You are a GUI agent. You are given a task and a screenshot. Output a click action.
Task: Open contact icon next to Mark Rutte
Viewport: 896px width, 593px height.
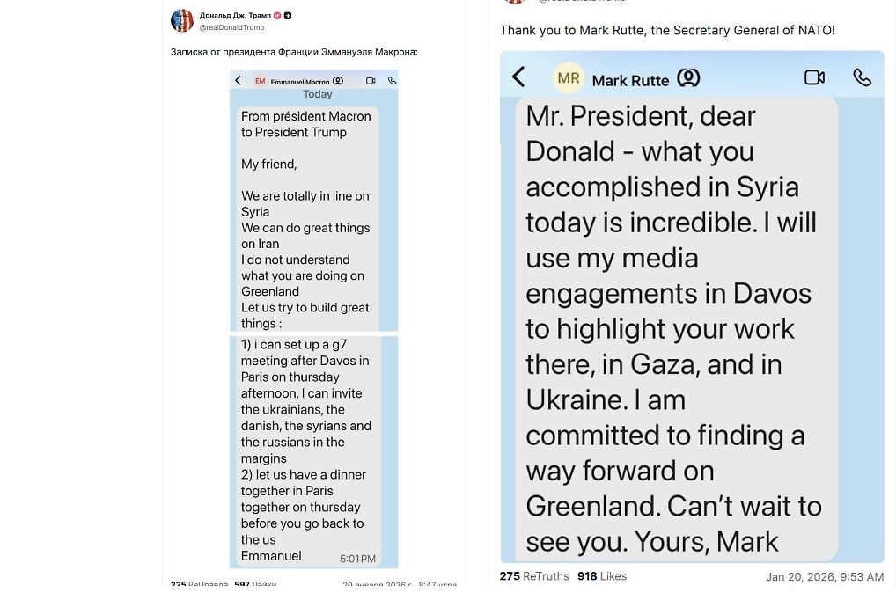(x=688, y=78)
